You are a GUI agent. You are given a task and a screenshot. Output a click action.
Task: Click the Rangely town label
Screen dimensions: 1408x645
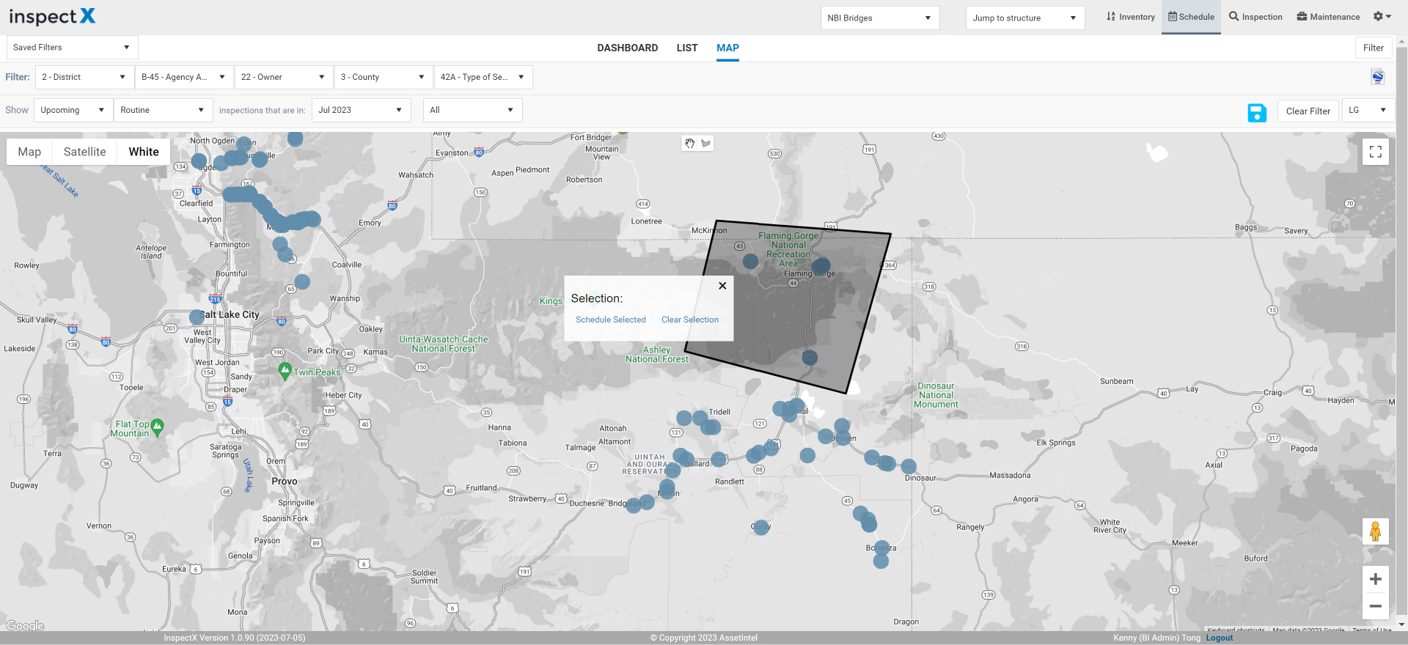coord(971,527)
